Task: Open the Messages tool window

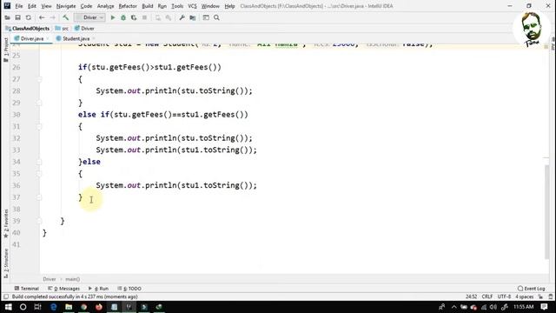Action: pyautogui.click(x=63, y=289)
